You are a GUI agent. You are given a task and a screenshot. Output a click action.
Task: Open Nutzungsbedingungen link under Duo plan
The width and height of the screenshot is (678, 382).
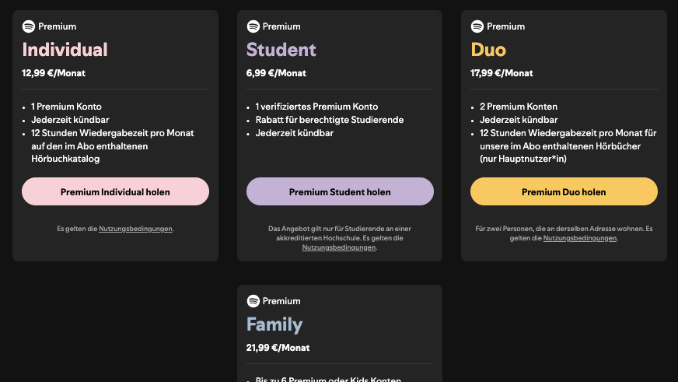(580, 238)
